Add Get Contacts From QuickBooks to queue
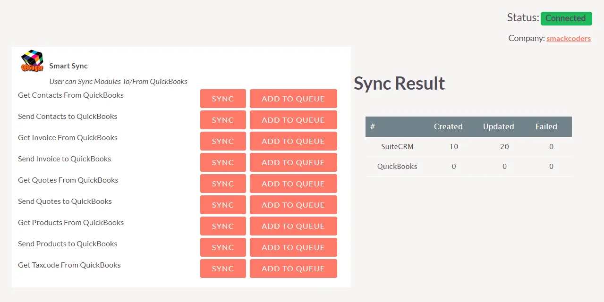The width and height of the screenshot is (604, 302). click(x=293, y=99)
